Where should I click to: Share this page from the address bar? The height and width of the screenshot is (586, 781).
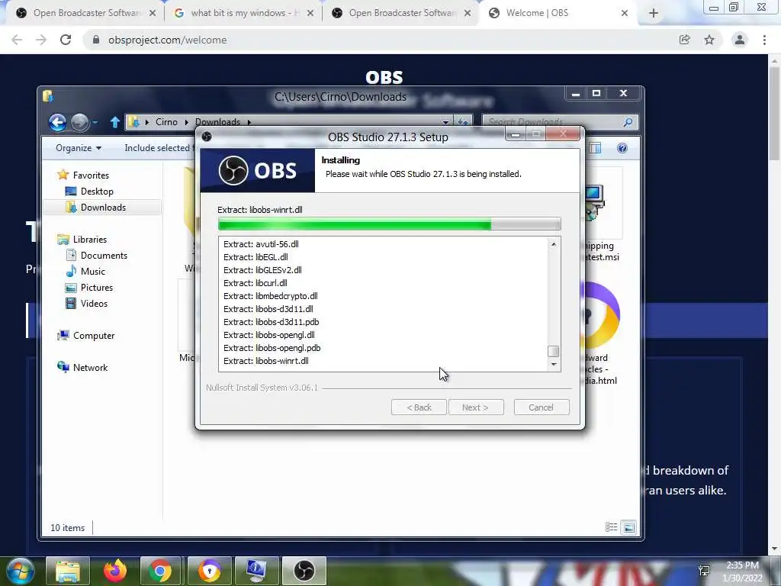(x=685, y=40)
